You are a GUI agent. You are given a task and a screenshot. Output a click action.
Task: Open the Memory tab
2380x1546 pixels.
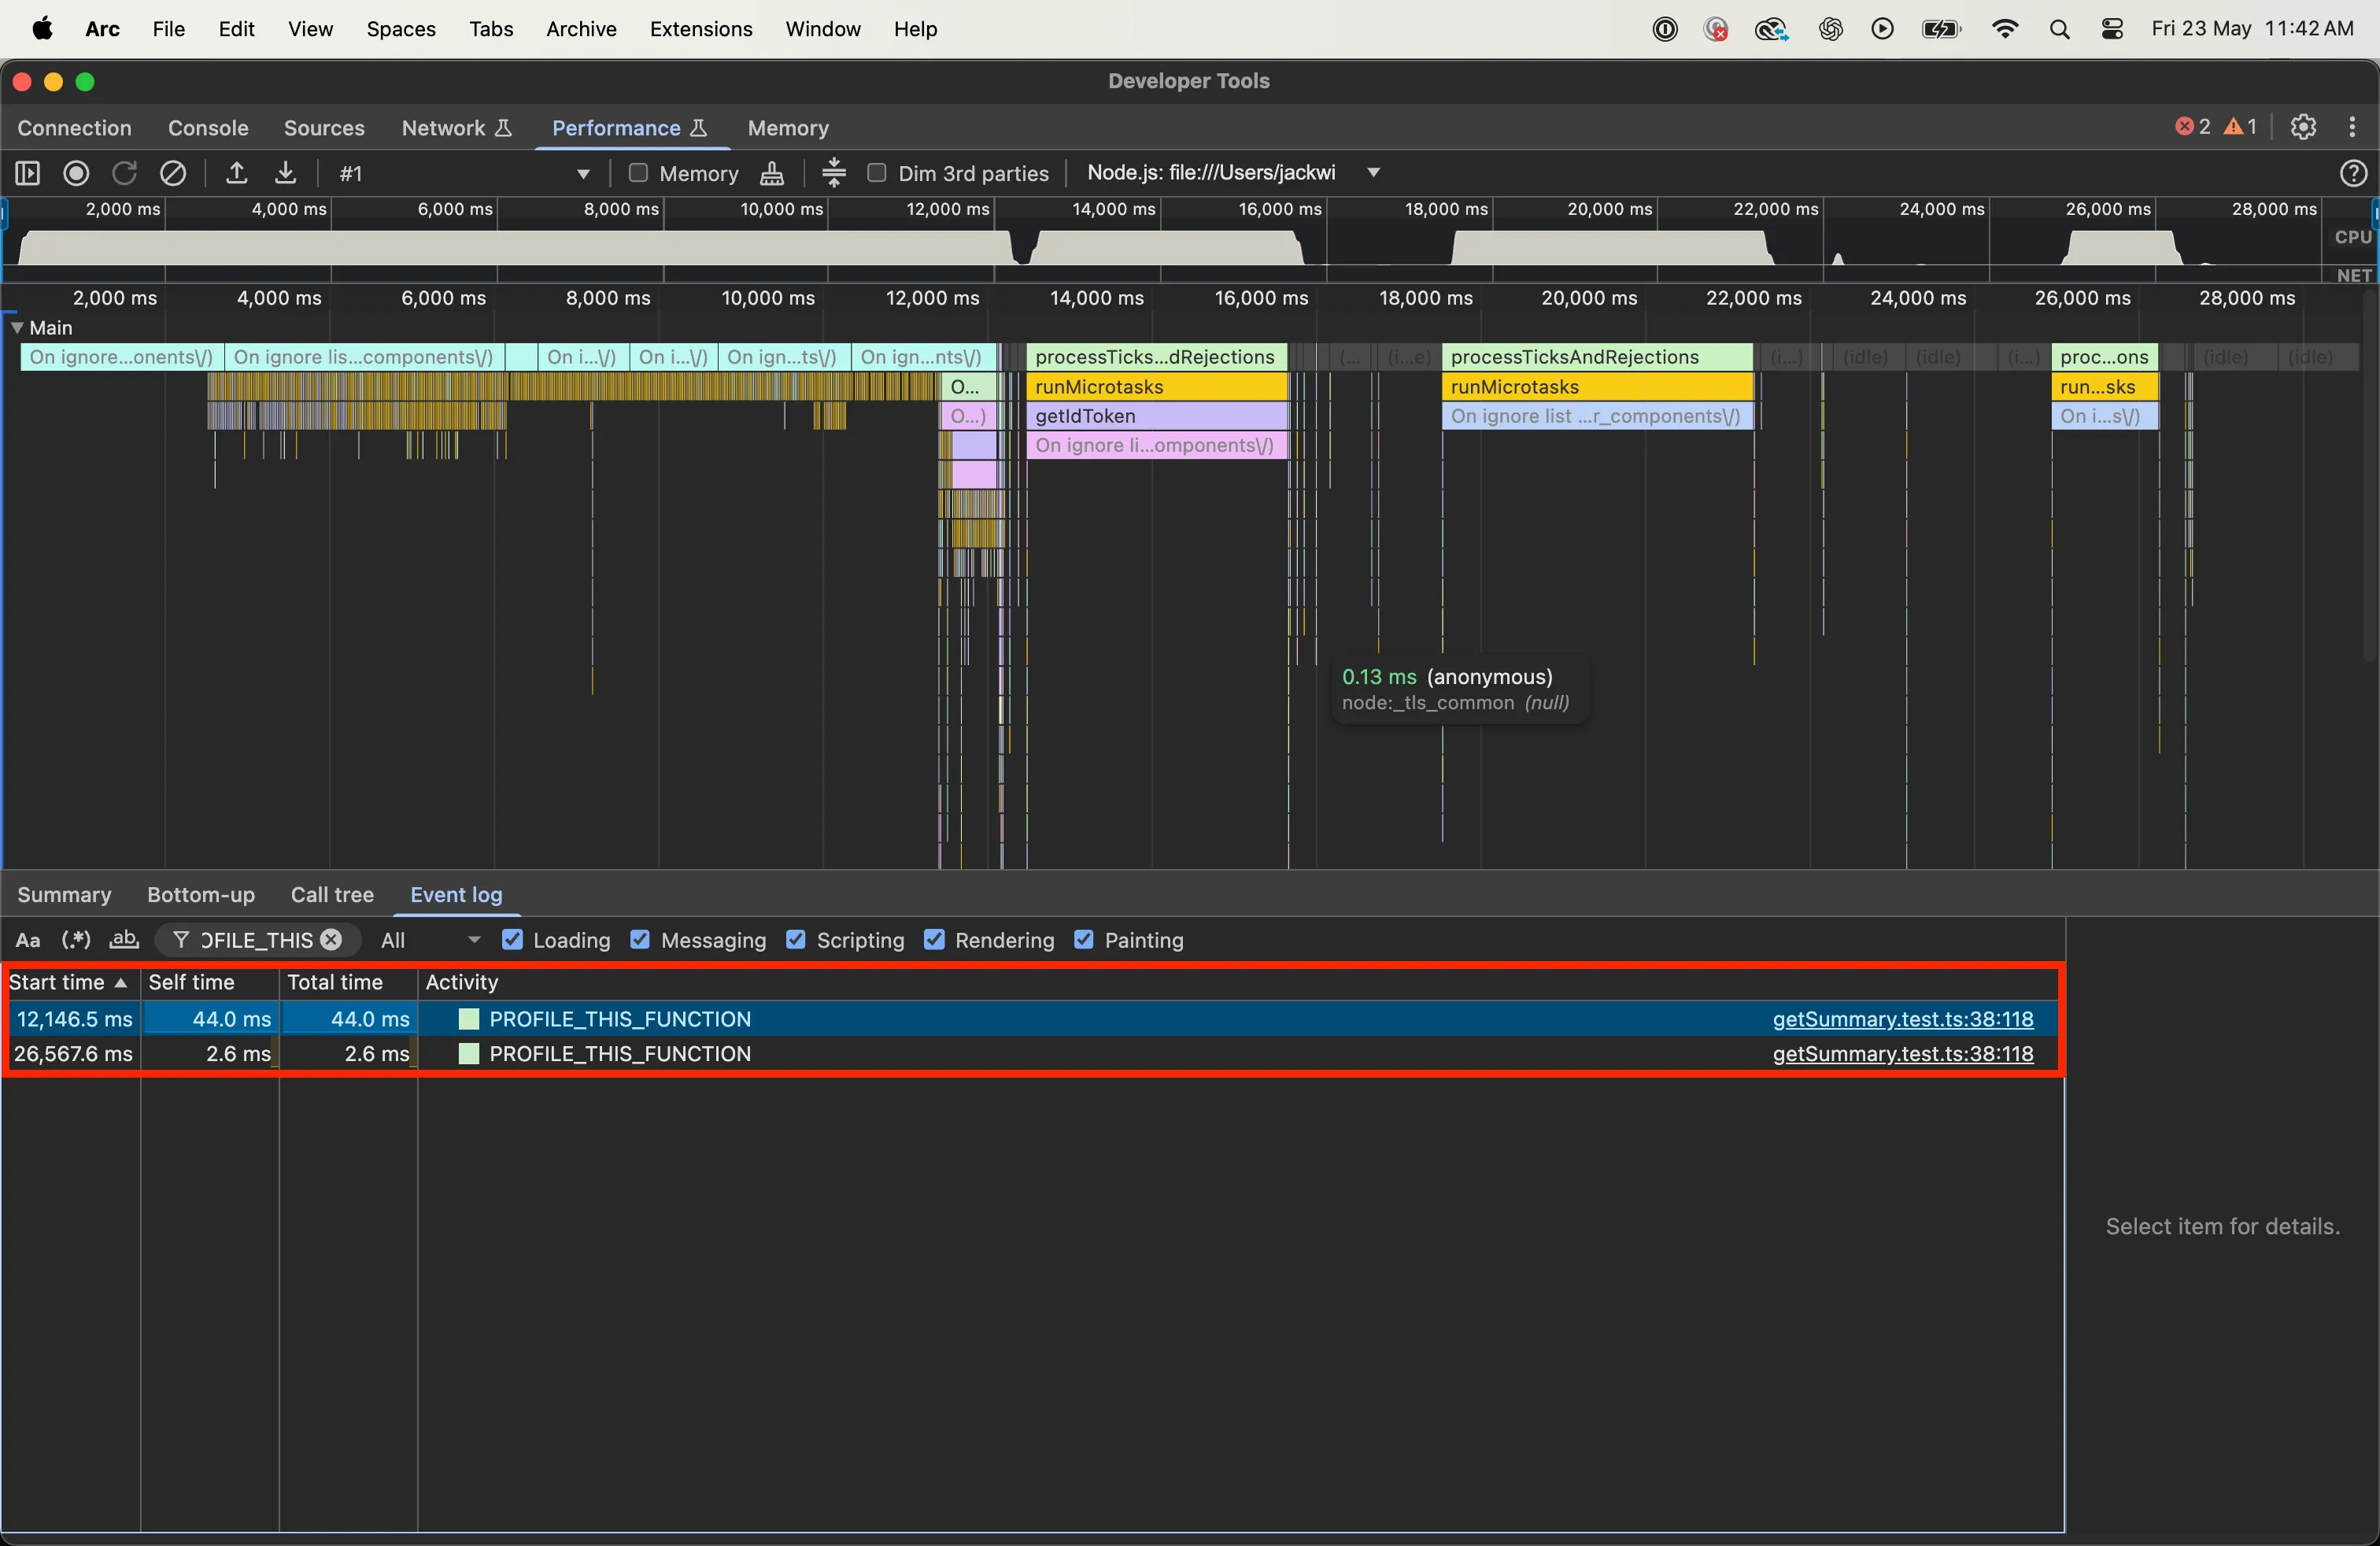788,128
